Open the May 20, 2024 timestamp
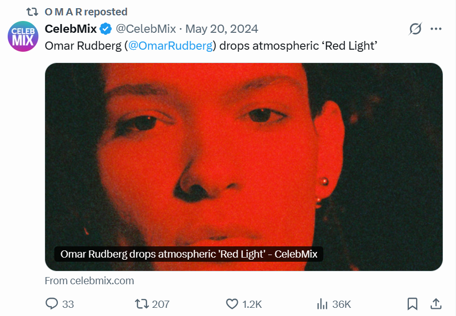 click(221, 29)
